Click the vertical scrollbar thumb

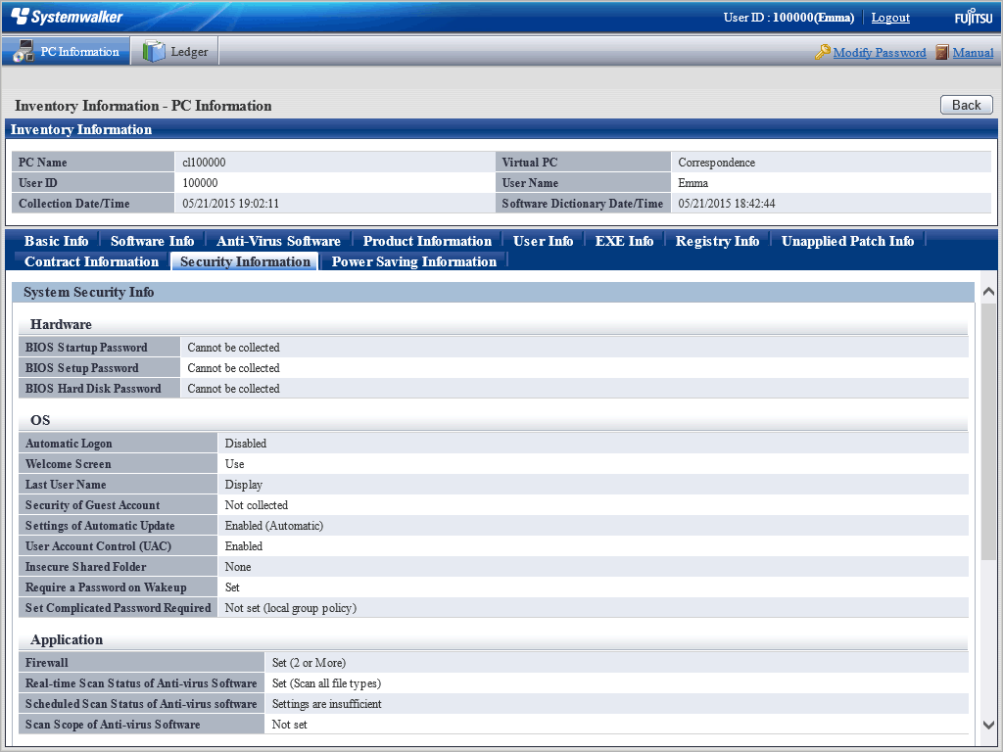[x=988, y=432]
